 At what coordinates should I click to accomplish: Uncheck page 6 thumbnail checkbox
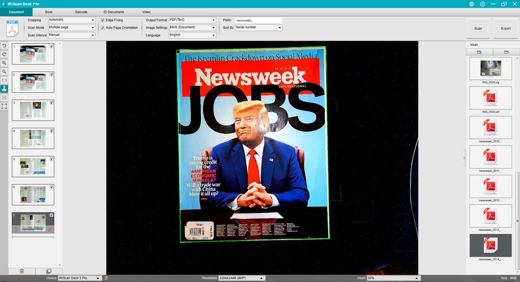[x=51, y=187]
